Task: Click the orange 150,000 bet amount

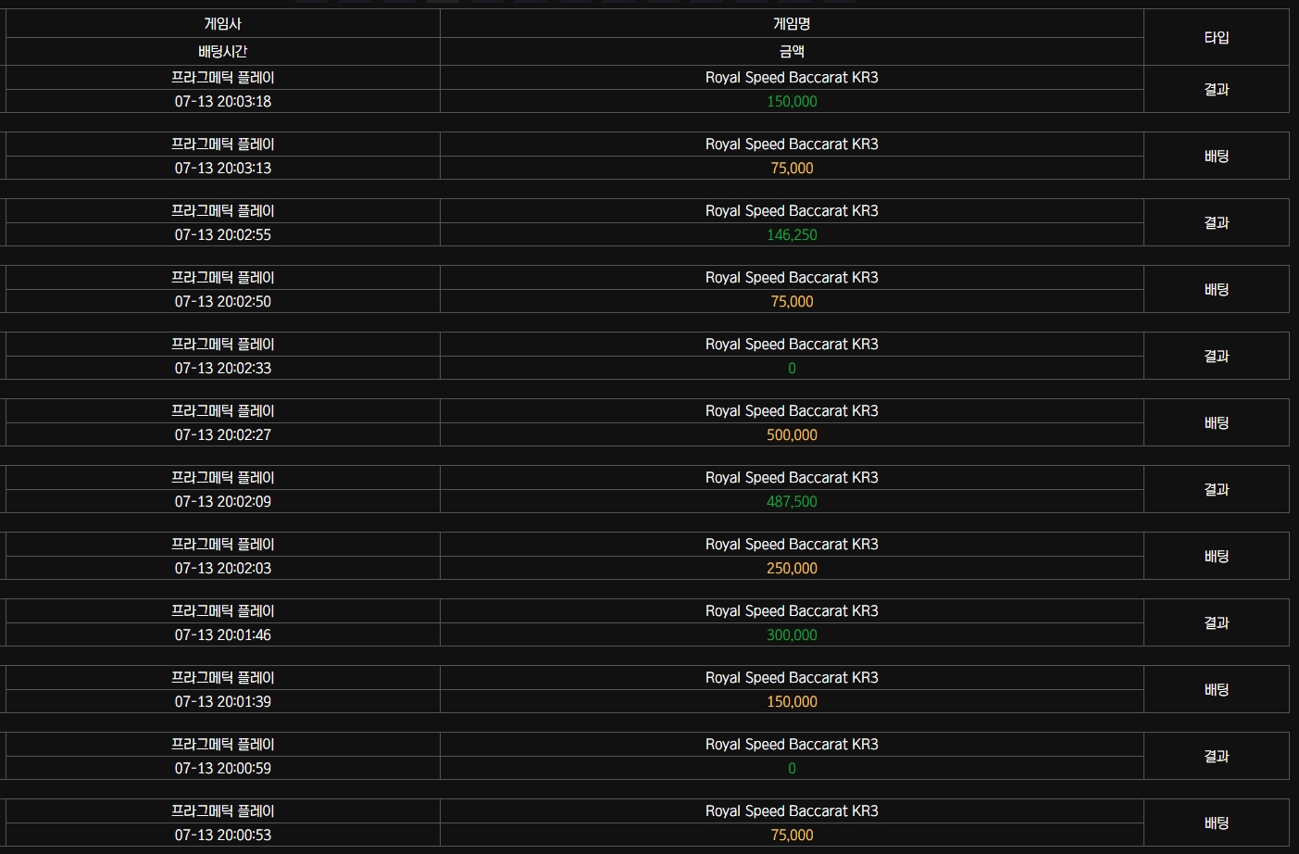Action: pos(792,702)
